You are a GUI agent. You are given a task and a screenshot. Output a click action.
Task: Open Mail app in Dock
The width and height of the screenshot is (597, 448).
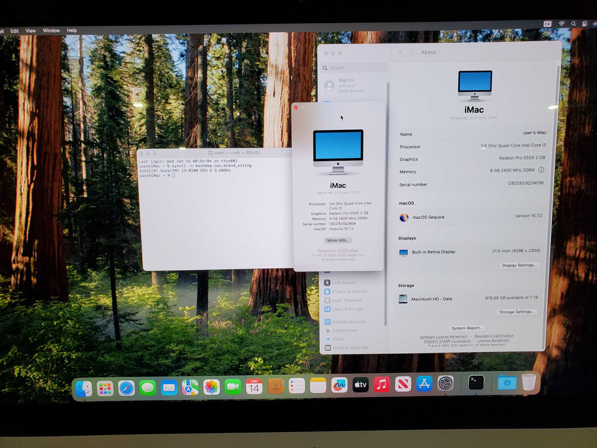coord(169,388)
